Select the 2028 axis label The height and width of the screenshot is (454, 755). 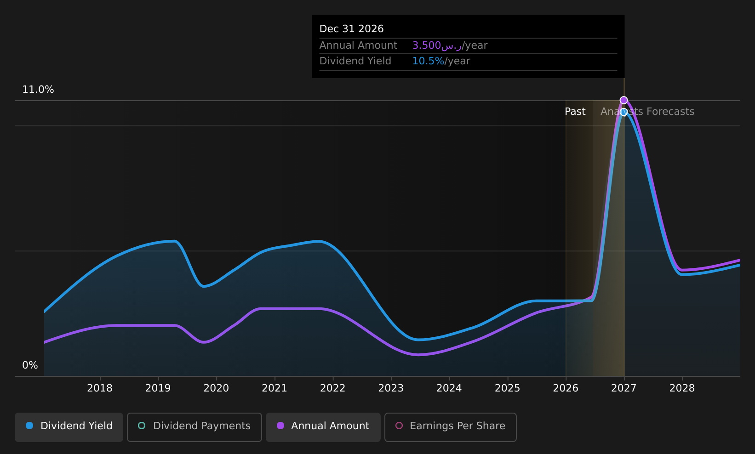[x=682, y=388]
